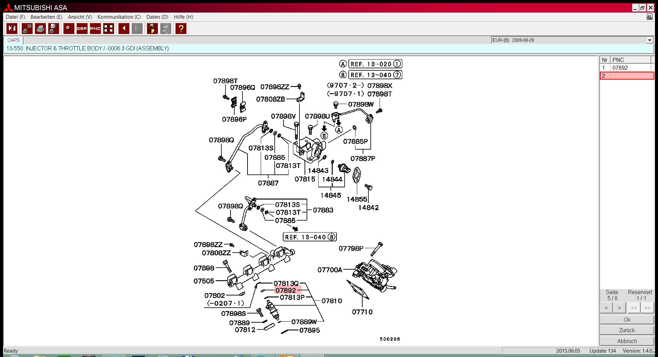
Task: Click the exit door toolbar icon
Action: [12, 29]
